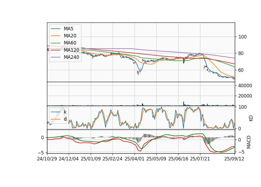Click the 24/12/04 date axis label
The image size is (261, 187).
pos(69,159)
